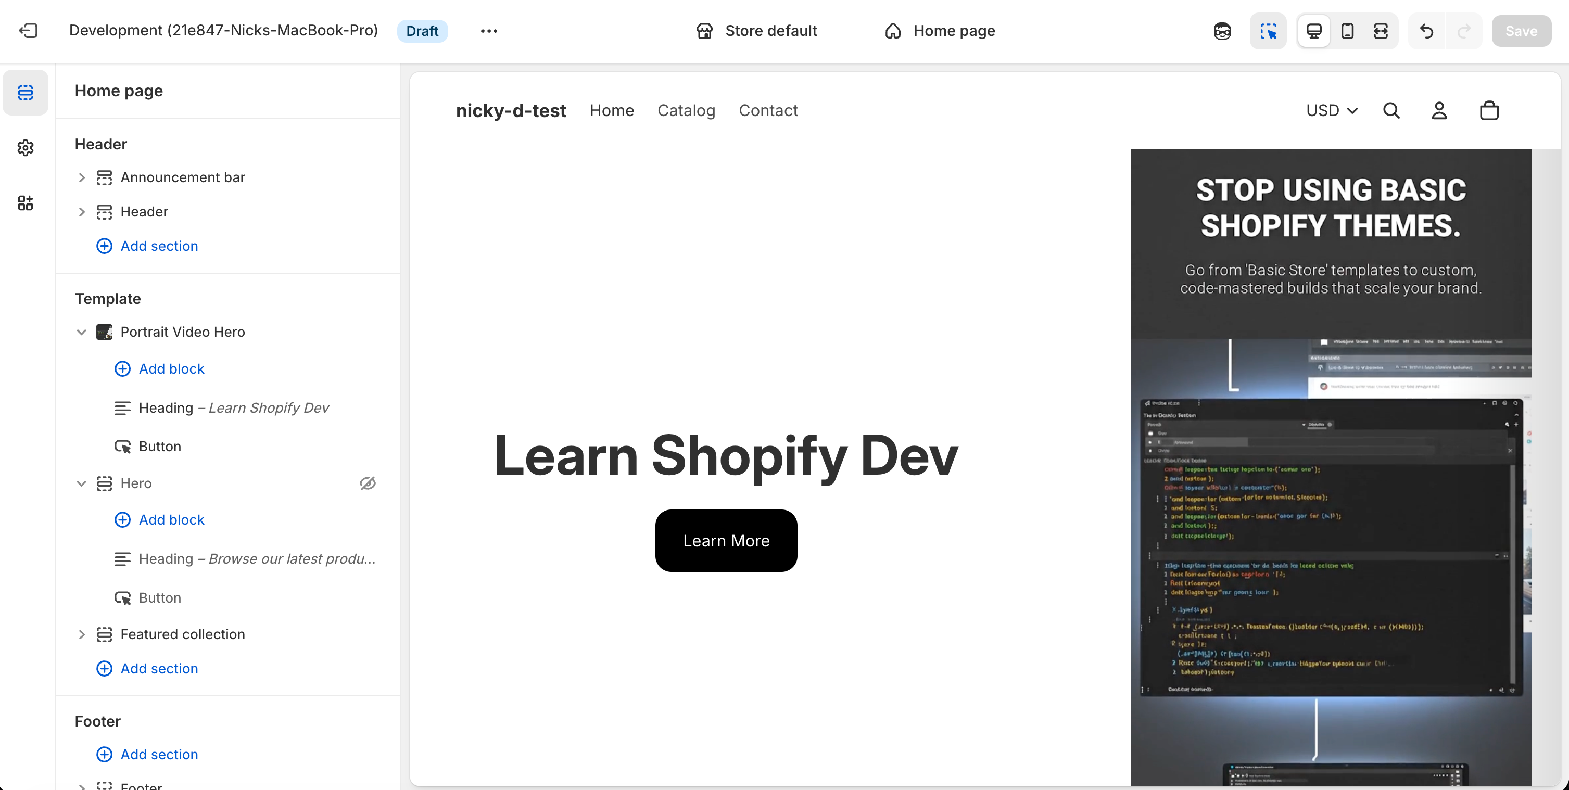Toggle the preview inspector selection tool

[x=1268, y=31]
